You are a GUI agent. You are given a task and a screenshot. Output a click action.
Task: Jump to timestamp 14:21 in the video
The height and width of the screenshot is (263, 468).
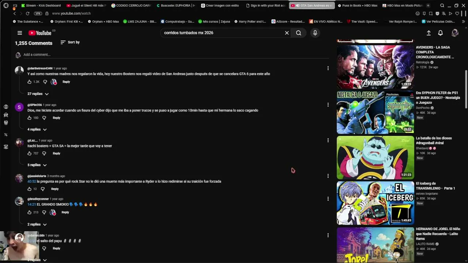pos(32,205)
